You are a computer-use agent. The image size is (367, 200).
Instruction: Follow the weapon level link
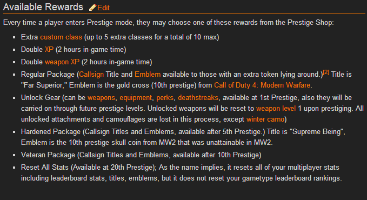click(276, 109)
